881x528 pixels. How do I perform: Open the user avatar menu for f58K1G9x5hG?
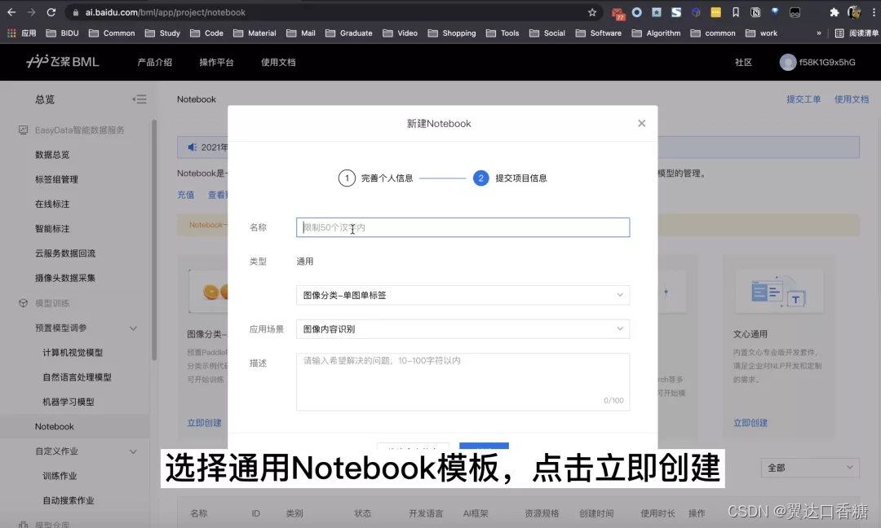(787, 62)
